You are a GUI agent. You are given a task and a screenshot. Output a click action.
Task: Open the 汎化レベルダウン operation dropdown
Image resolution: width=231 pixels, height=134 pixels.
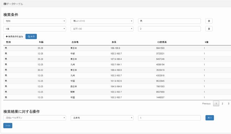tap(35, 118)
